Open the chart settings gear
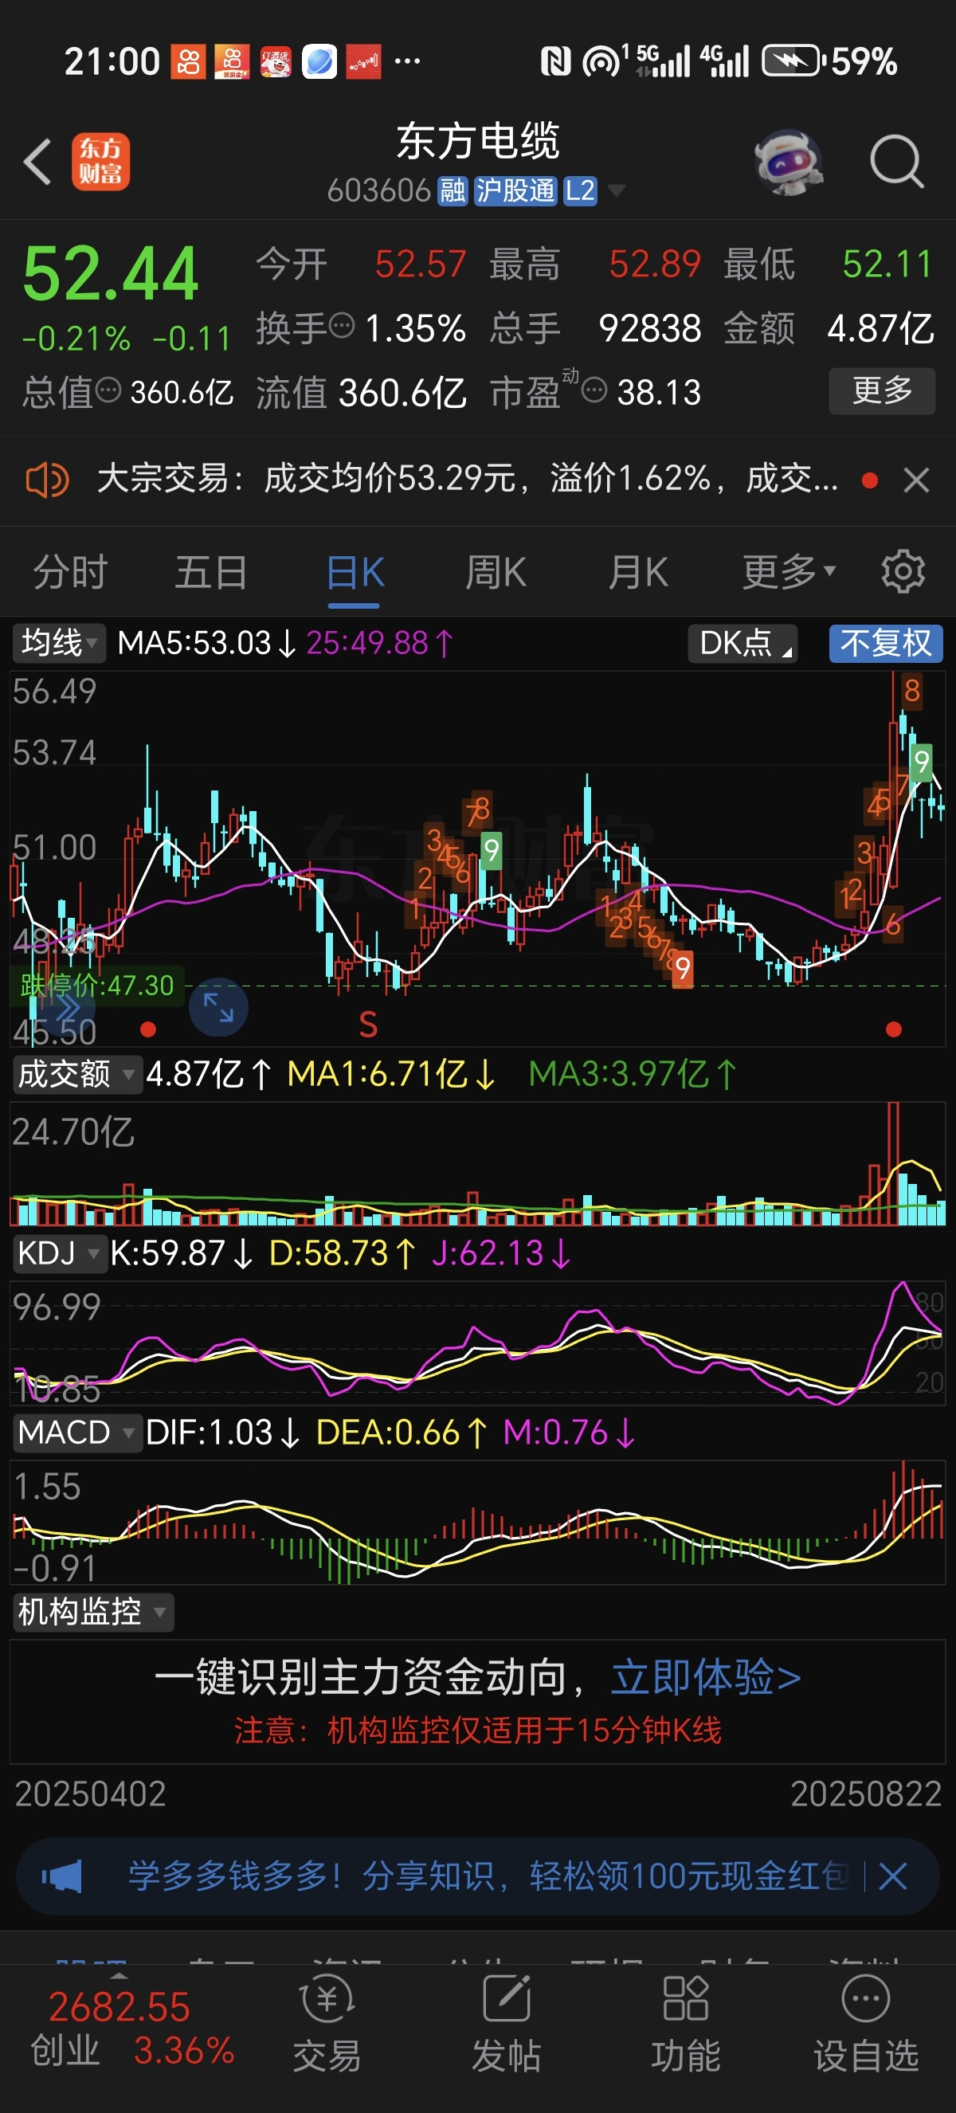The image size is (956, 2113). coord(903,572)
